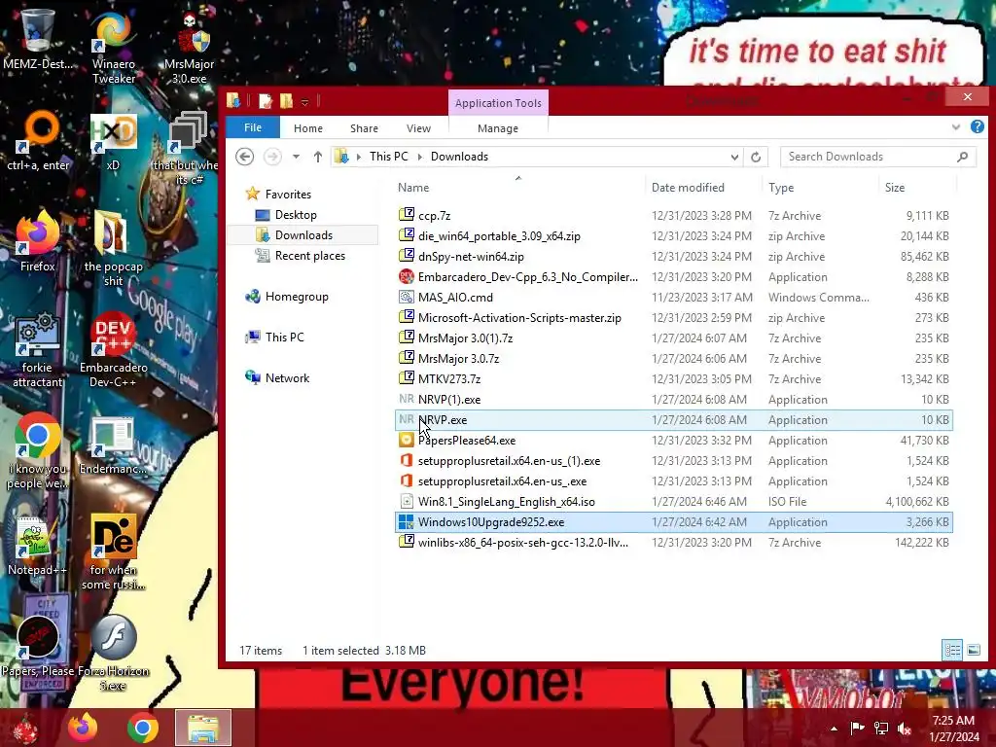Select the Chrome 'i know you people' desktop shortcut
Screen dimensions: 996x747
click(38, 451)
